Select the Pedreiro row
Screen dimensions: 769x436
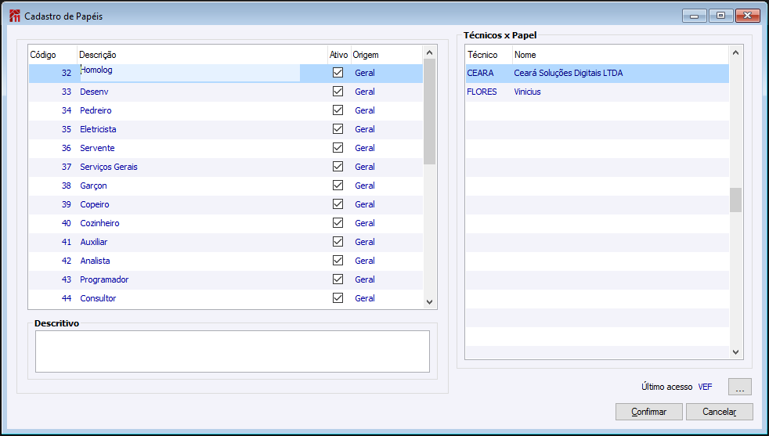tap(226, 110)
